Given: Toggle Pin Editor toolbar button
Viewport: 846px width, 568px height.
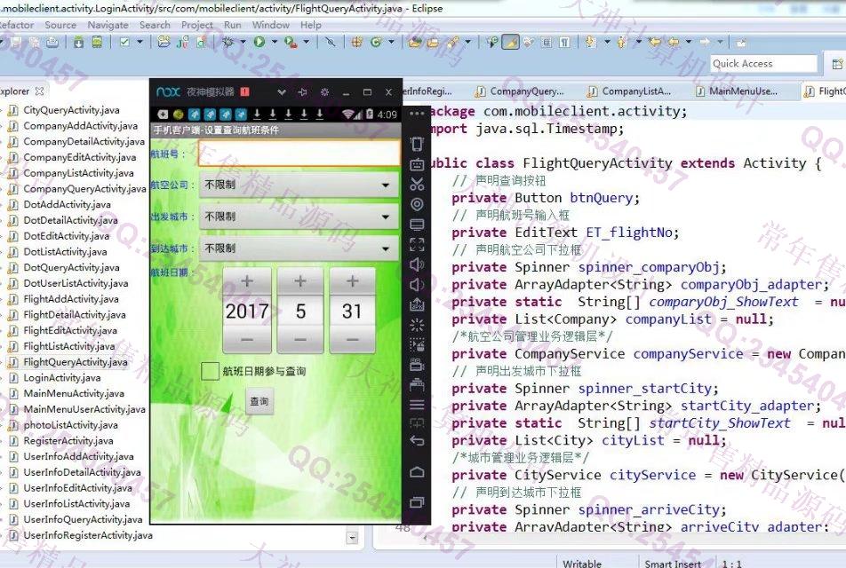Looking at the screenshot, I should point(741,42).
